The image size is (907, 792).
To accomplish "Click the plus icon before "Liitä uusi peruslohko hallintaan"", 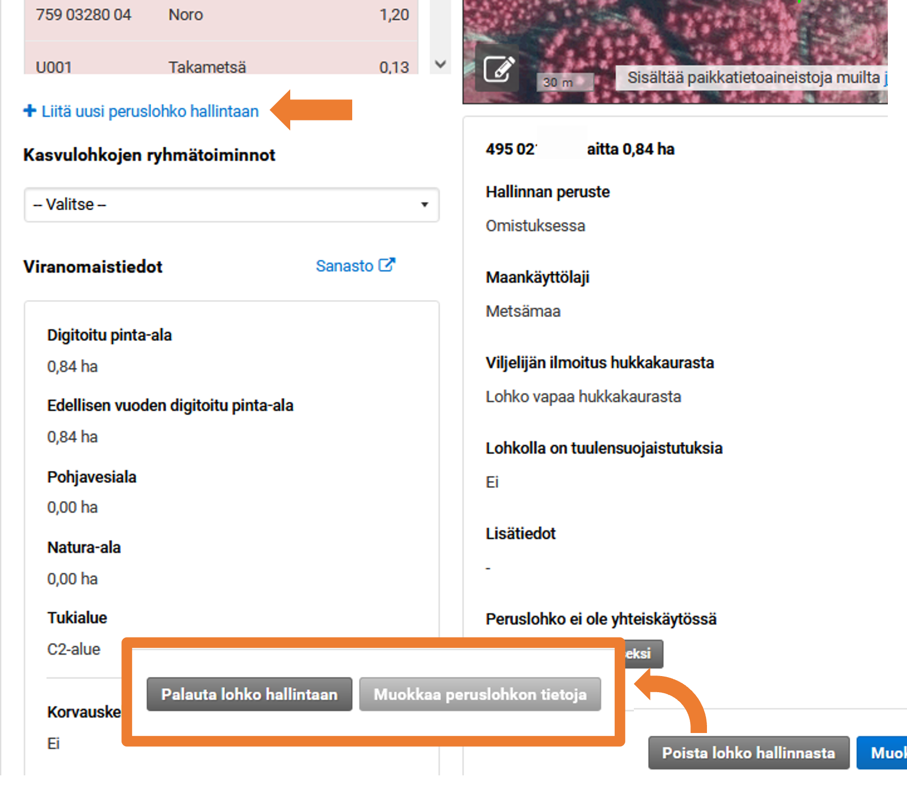I will coord(29,111).
